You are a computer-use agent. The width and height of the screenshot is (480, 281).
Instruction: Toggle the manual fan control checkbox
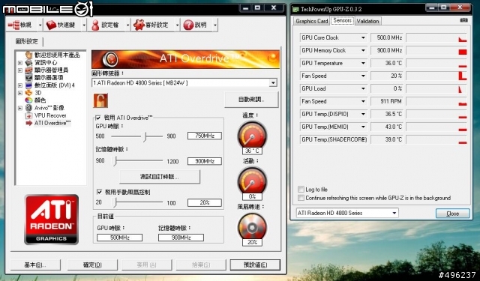click(99, 192)
